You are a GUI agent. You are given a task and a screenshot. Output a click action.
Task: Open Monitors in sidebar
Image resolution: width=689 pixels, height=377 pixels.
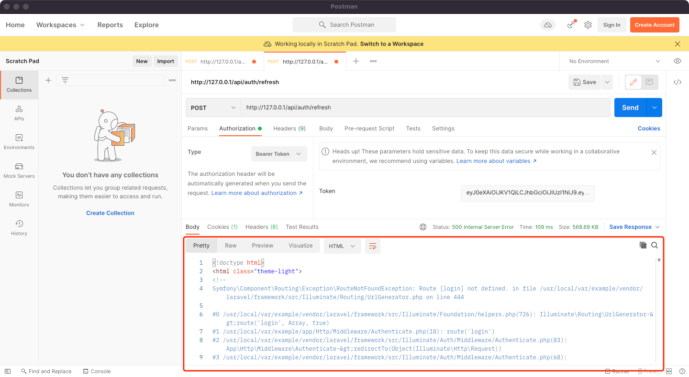point(19,199)
